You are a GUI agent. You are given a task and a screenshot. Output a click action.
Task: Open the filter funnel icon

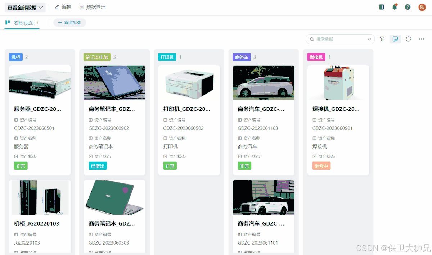click(382, 39)
